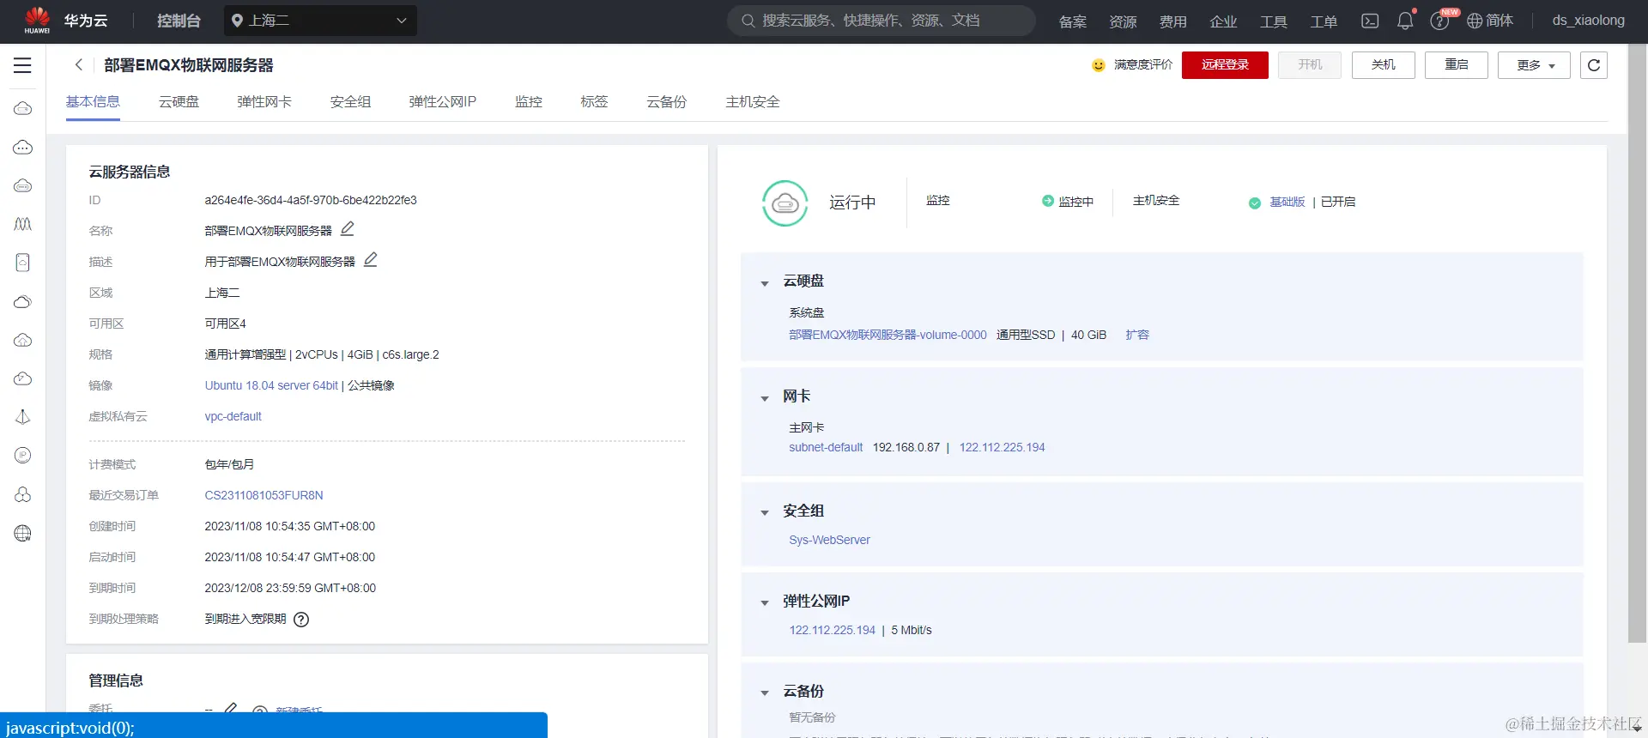Open the 更多 dropdown menu
Viewport: 1648px width, 738px height.
click(1534, 65)
